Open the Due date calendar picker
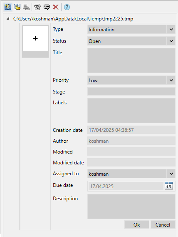178x237 pixels. (x=169, y=186)
